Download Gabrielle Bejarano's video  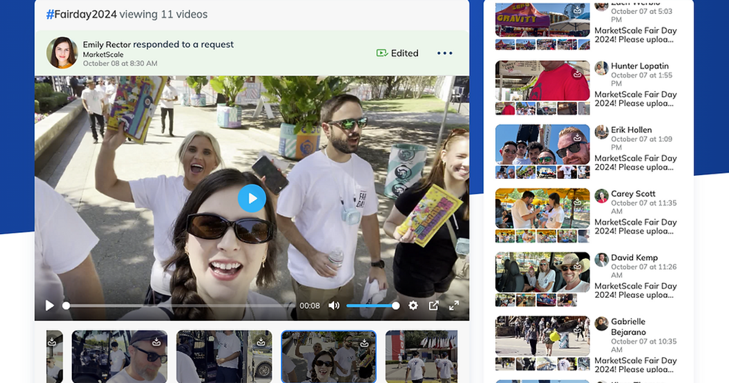pos(578,329)
